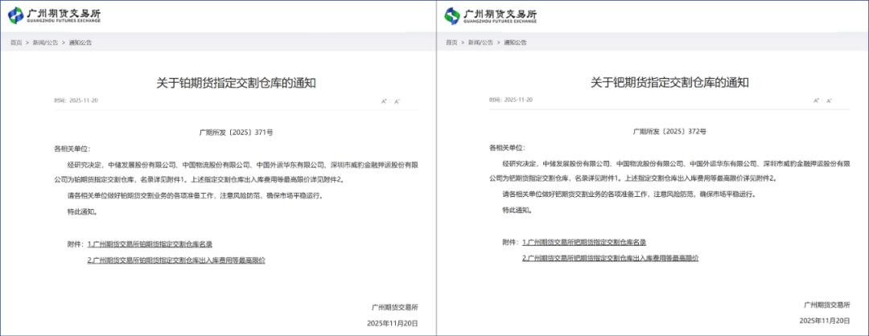The width and height of the screenshot is (869, 336).
Task: Open attachment 1 钯期货指定交割仓库名录
Action: [x=584, y=243]
